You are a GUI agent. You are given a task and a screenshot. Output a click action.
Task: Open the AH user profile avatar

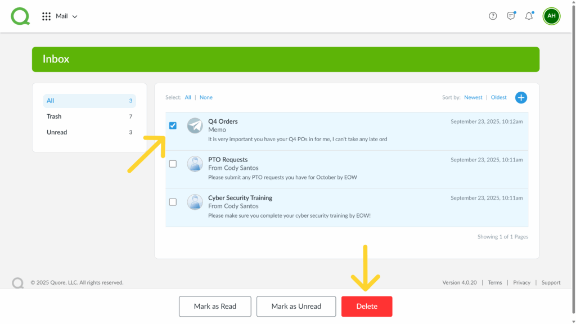coord(551,16)
